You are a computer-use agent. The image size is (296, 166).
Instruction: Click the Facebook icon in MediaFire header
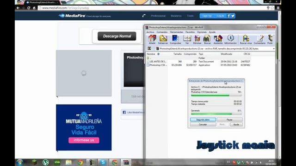[x=228, y=16]
